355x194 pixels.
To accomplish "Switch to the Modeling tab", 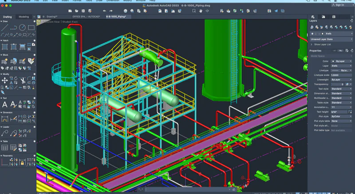I will click(x=24, y=17).
